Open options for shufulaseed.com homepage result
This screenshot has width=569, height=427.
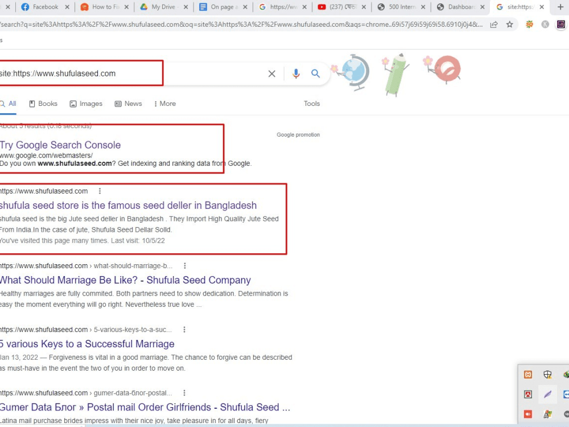coord(100,191)
